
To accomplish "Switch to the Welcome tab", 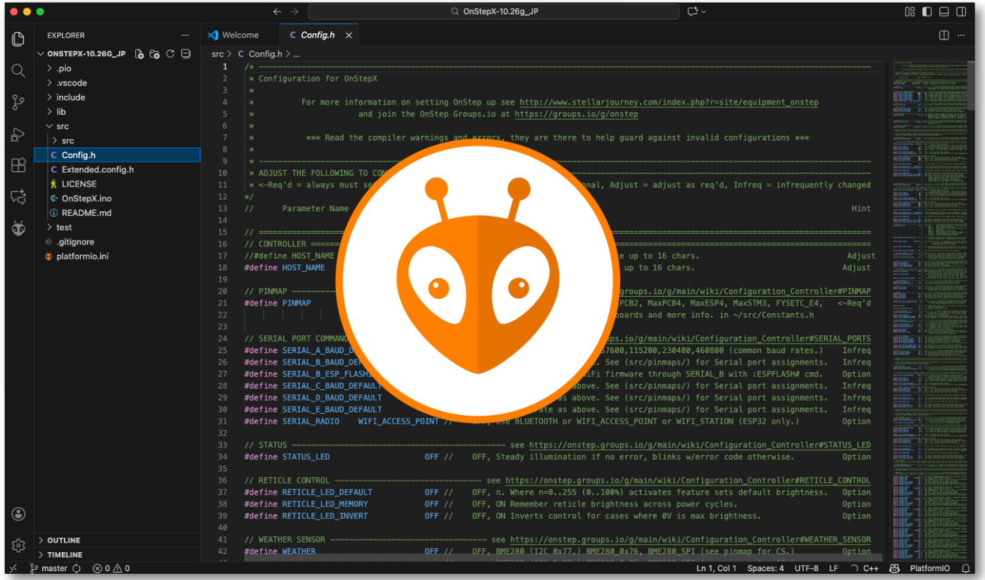I will (240, 35).
